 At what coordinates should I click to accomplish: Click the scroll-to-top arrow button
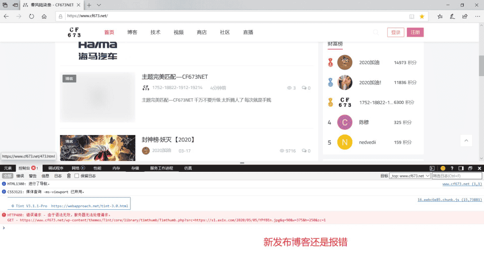466,140
